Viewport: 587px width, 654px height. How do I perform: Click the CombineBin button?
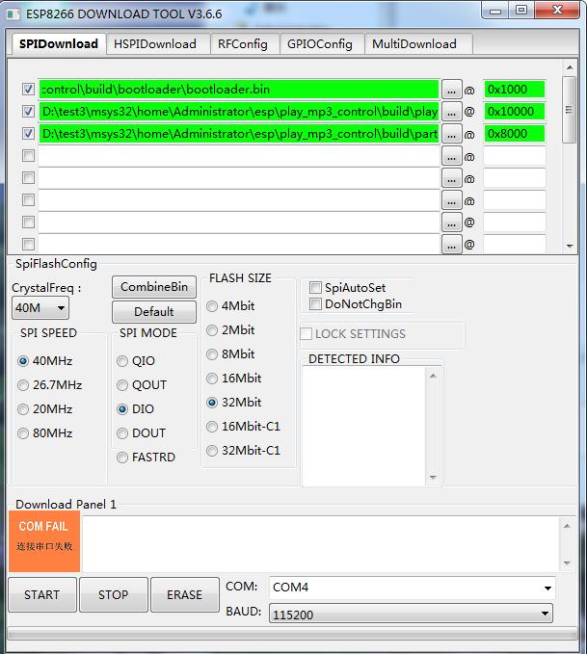(x=153, y=287)
